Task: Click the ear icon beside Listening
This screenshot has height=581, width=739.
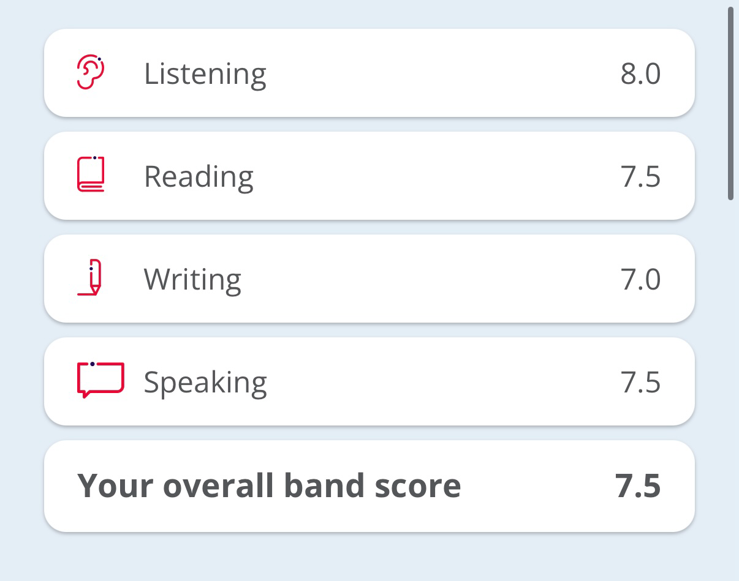Action: (91, 73)
